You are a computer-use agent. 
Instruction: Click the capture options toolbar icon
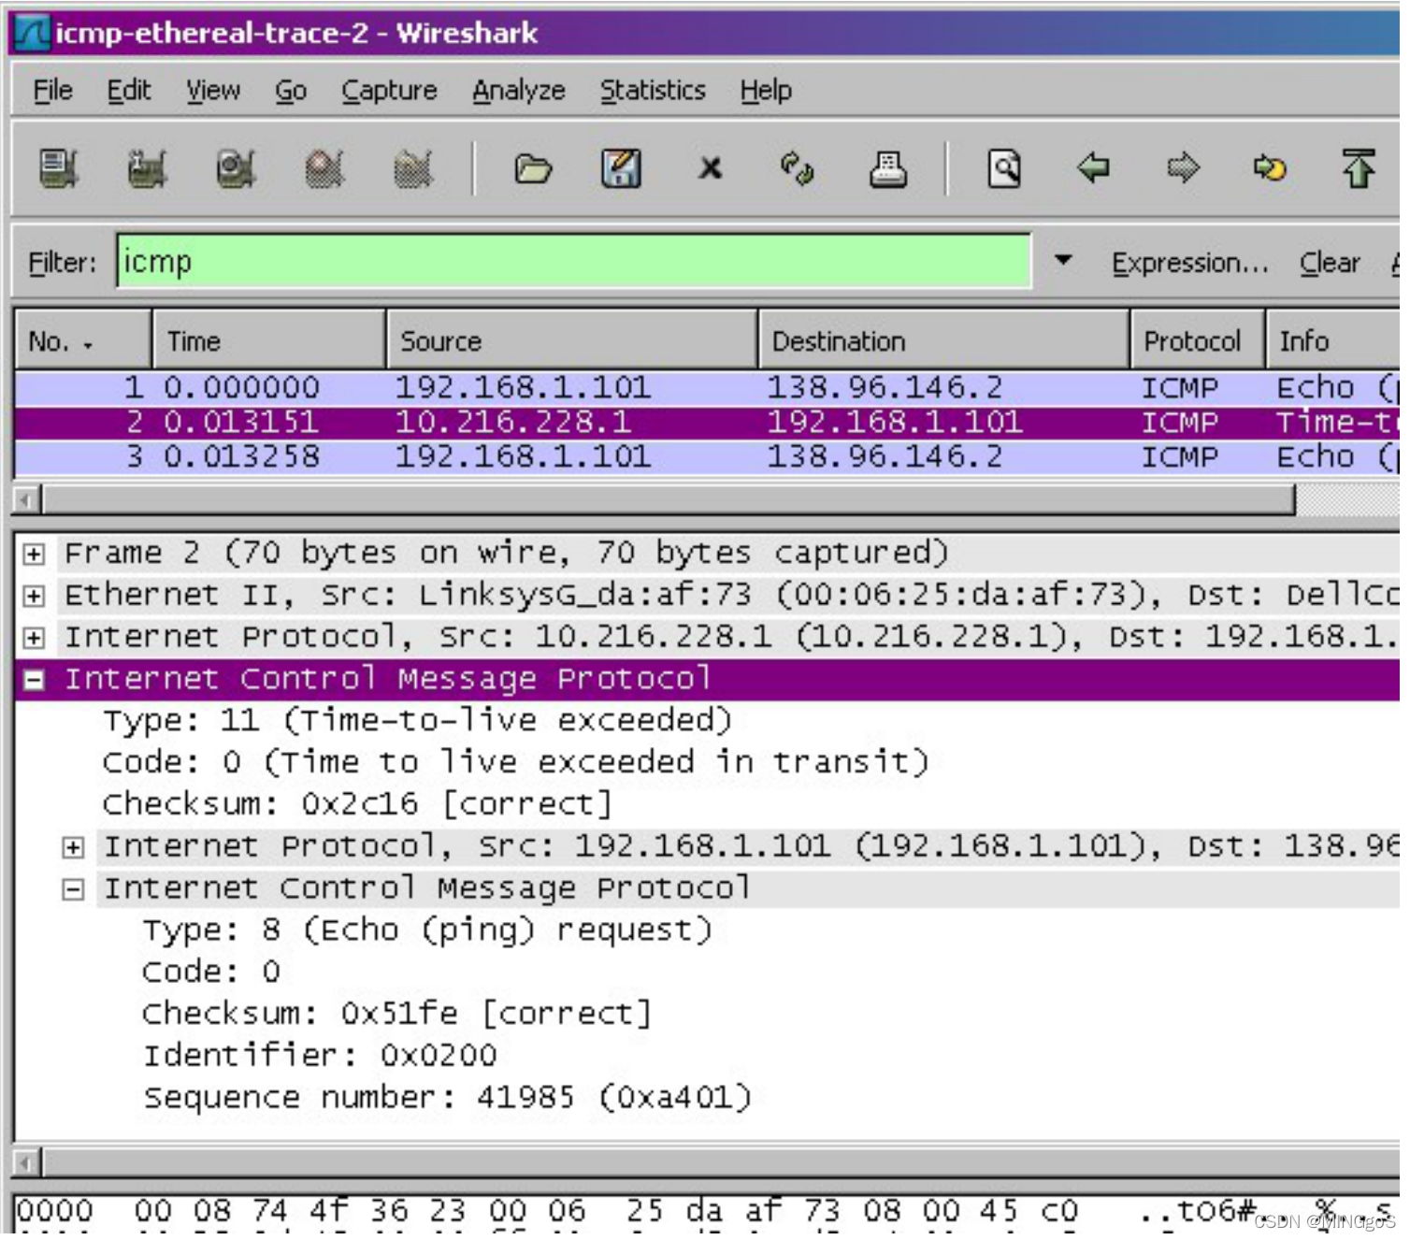click(x=148, y=169)
